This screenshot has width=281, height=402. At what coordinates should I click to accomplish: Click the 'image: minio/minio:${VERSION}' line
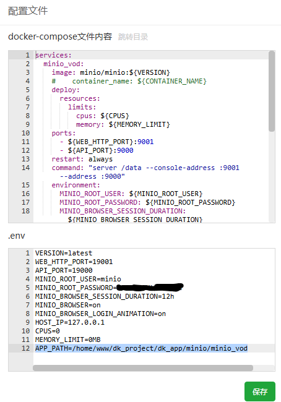111,72
